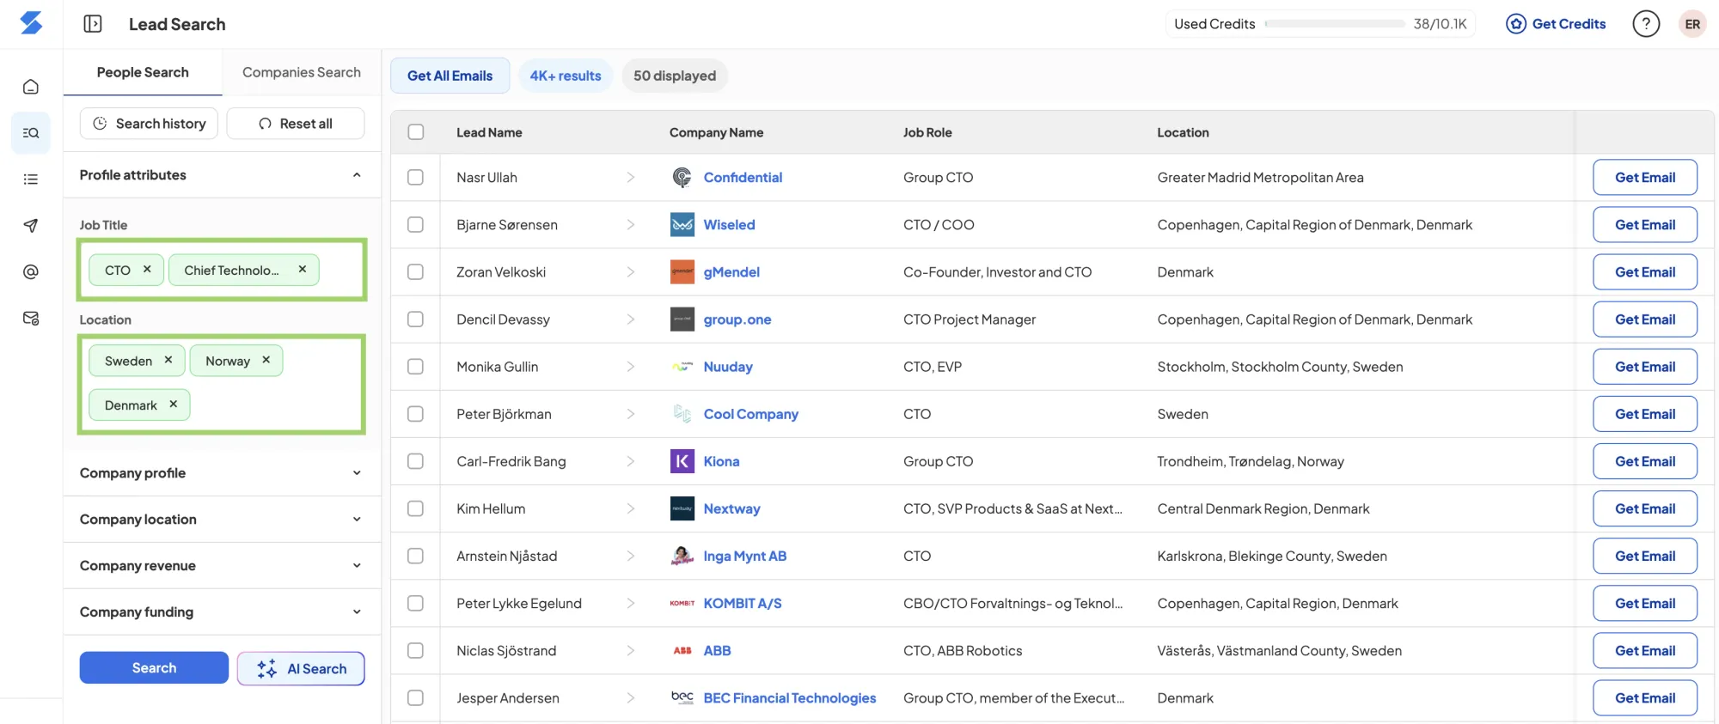The image size is (1719, 724).
Task: Open the lists icon in the sidebar
Action: point(31,179)
